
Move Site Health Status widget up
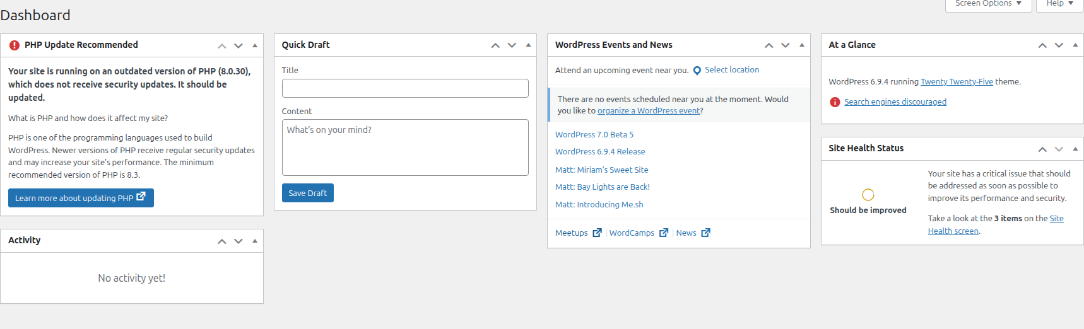(1042, 149)
